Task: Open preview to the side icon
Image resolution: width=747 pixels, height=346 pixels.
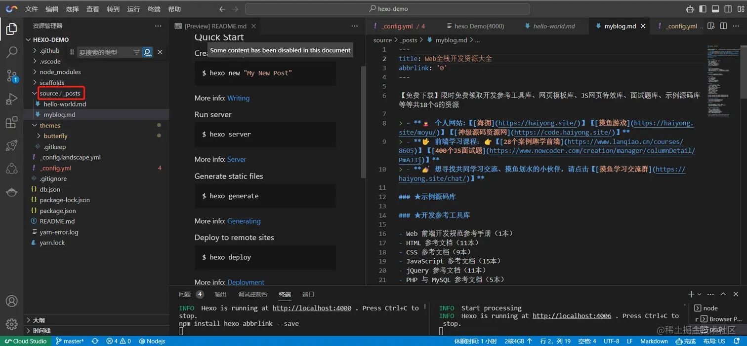Action: pos(711,26)
